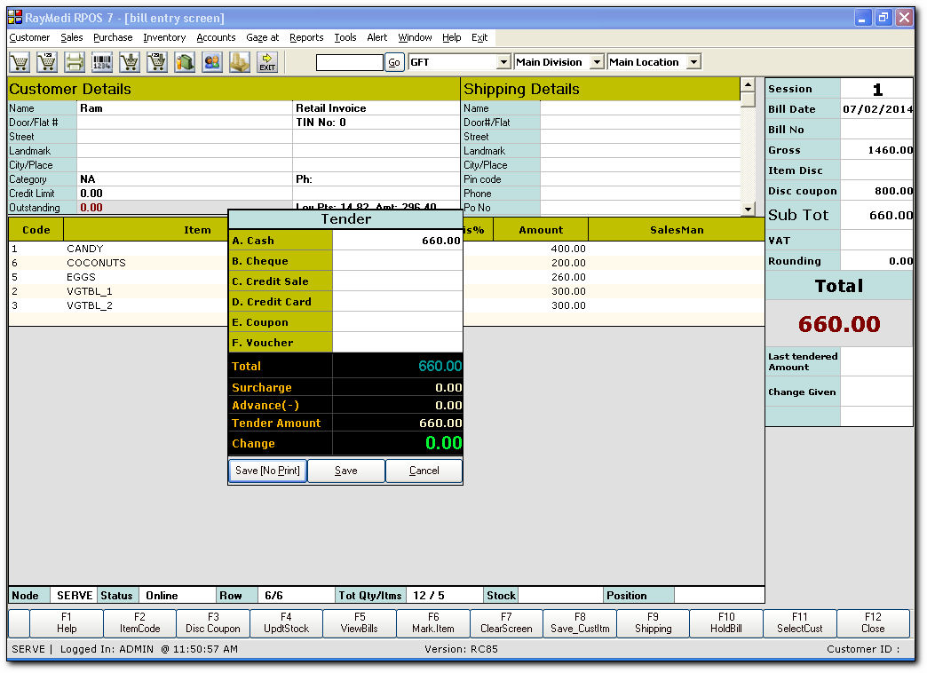Click customer name Ram field

tap(185, 108)
